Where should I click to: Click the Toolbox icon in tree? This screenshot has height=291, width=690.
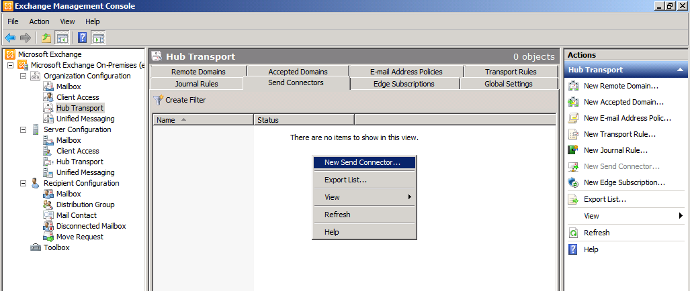point(36,247)
